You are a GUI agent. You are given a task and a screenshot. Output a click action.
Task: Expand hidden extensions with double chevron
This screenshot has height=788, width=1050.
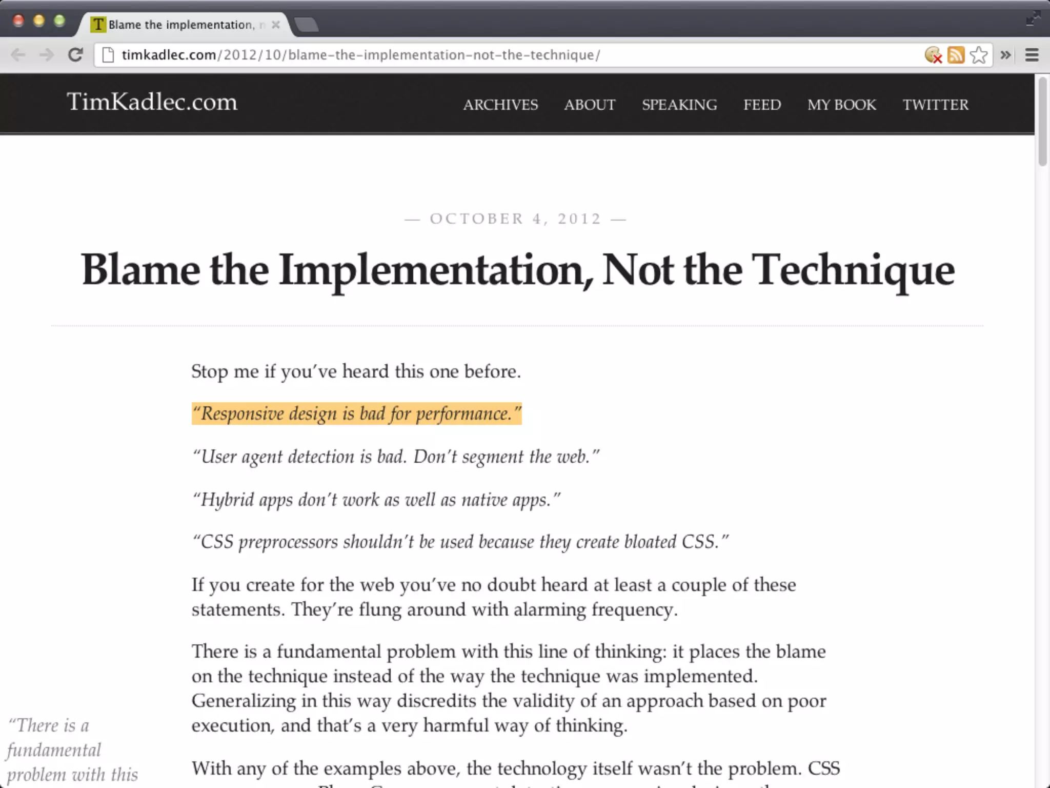1005,55
